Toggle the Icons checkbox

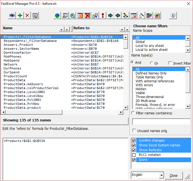(x=134, y=160)
